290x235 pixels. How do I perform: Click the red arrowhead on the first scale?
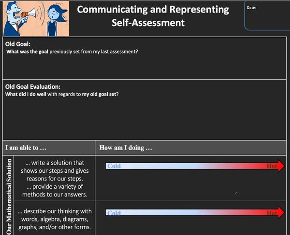point(281,166)
